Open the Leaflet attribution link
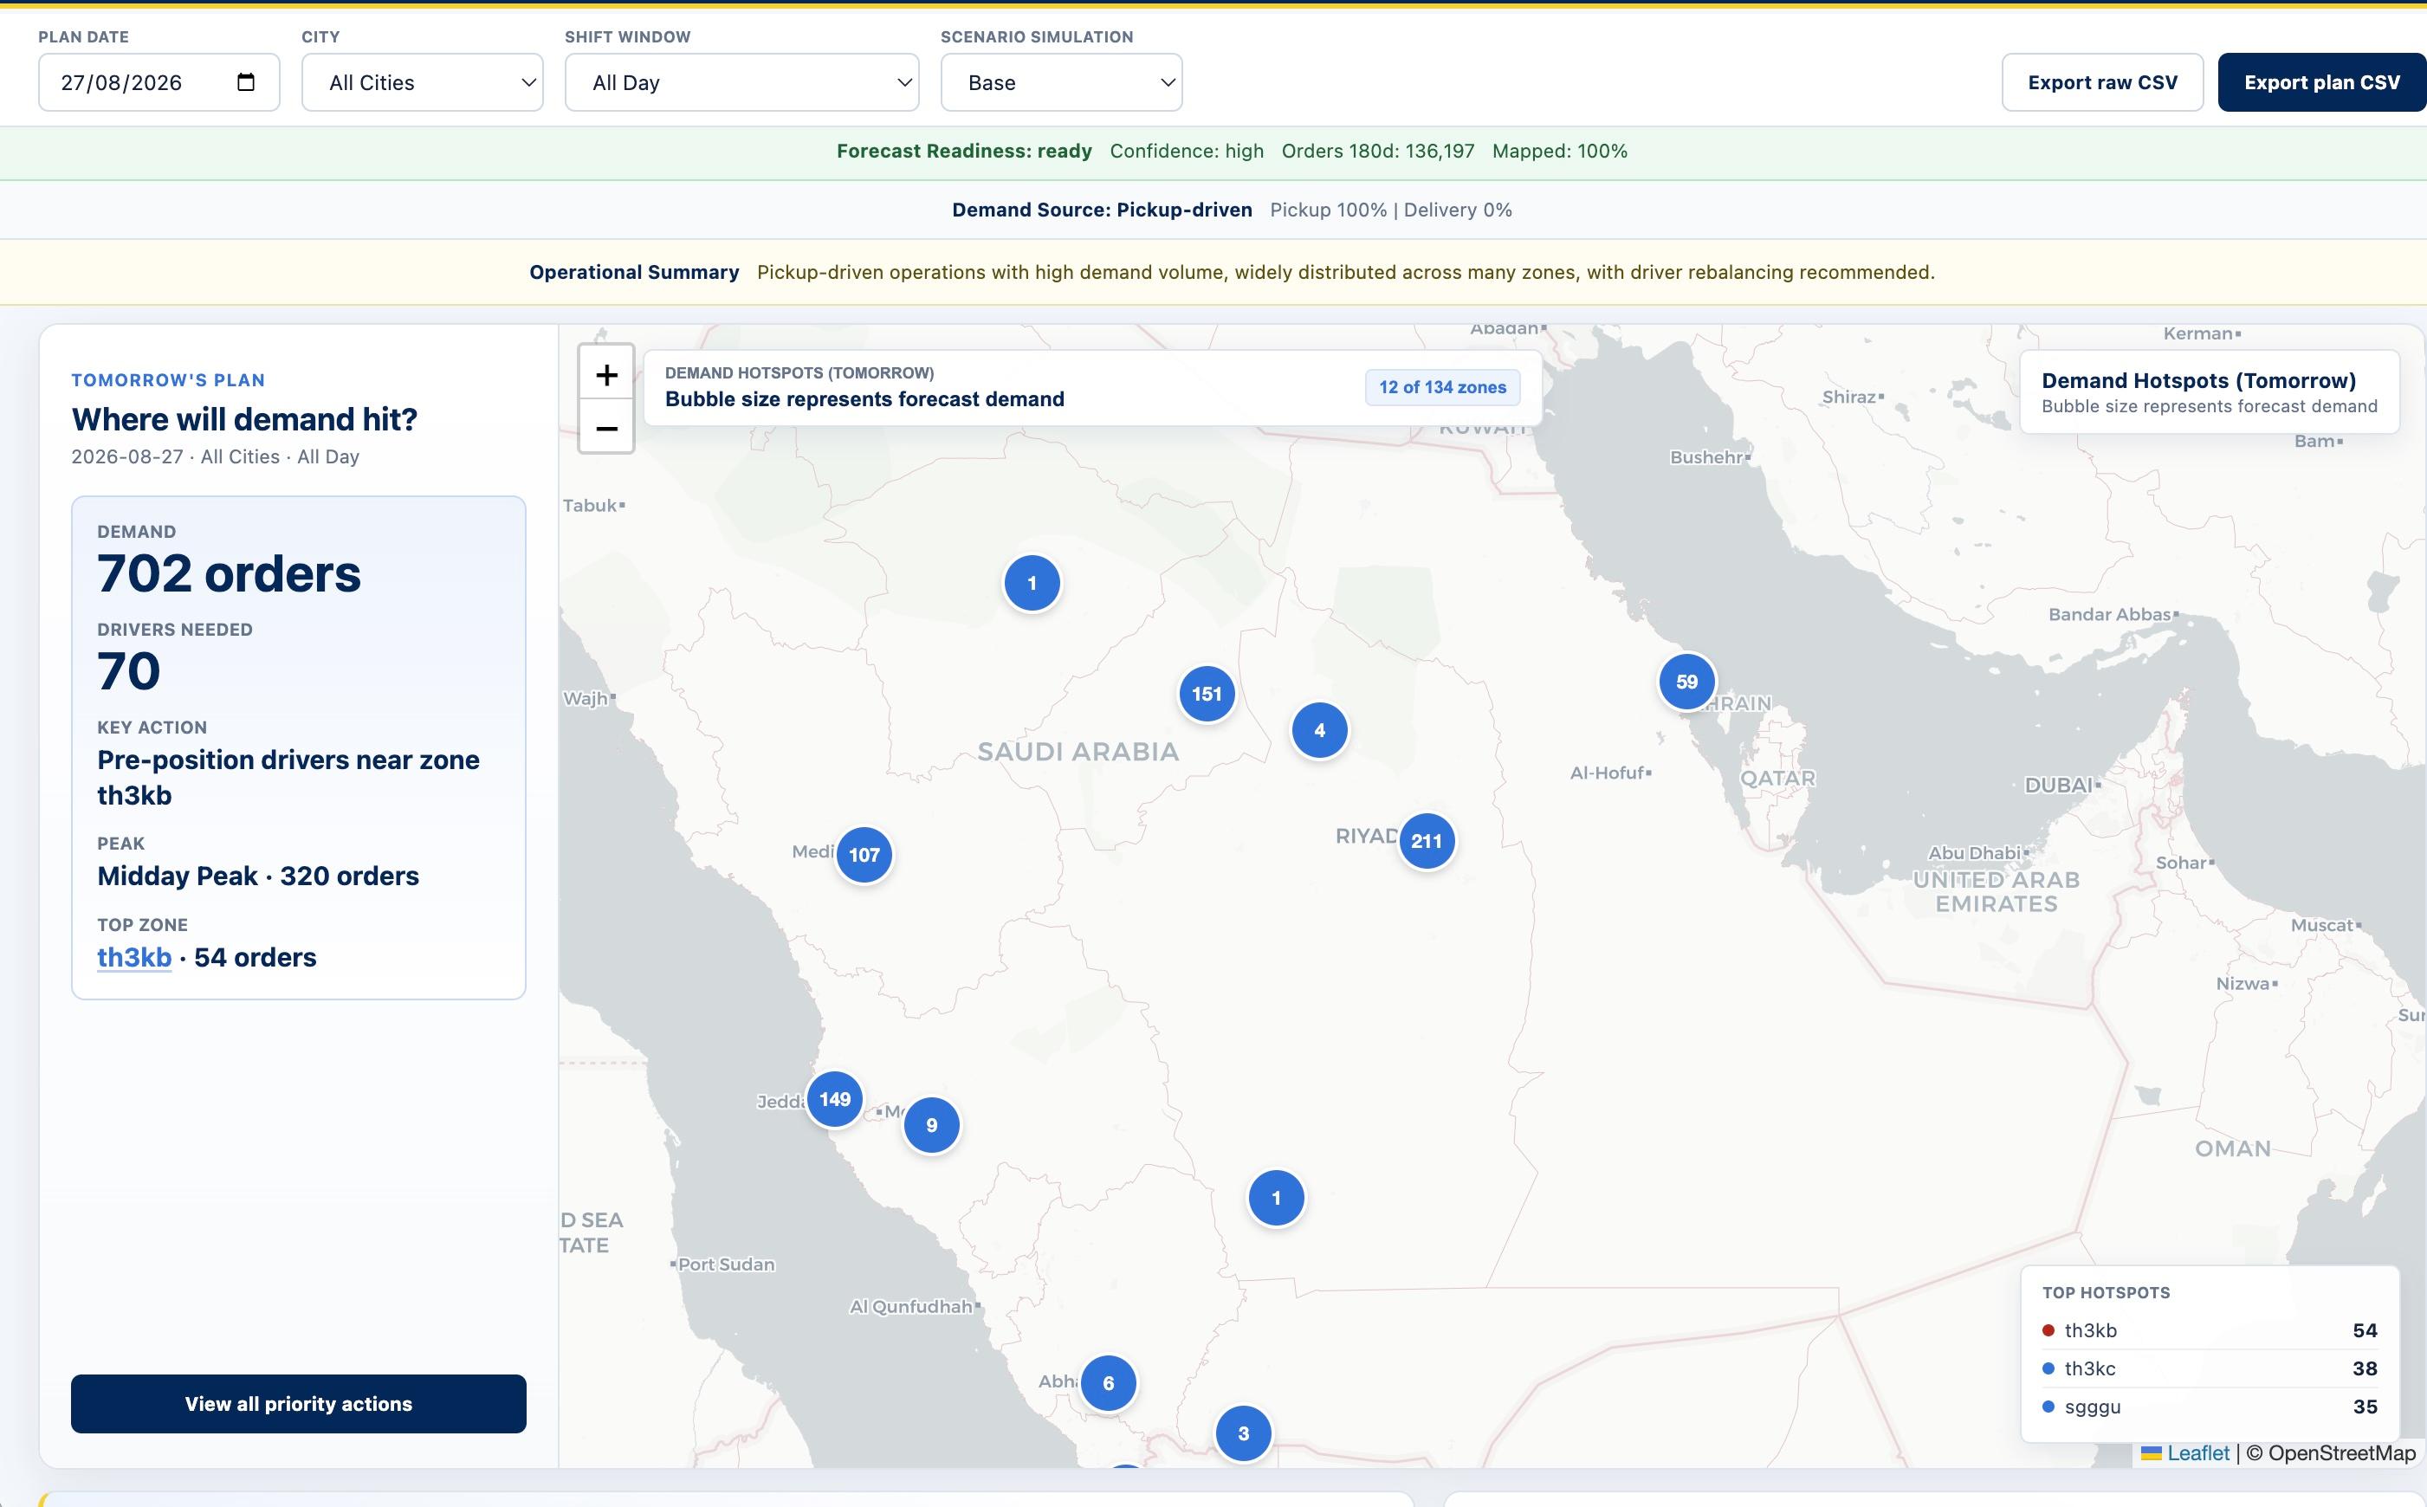This screenshot has width=2427, height=1507. pyautogui.click(x=2184, y=1453)
